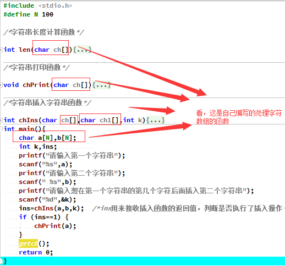Click the printf '请输入第一个字符串' line

72,155
